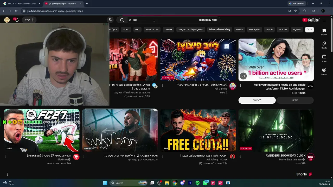Go back in browser history
Viewport: 333px width, 187px height.
click(x=4, y=11)
